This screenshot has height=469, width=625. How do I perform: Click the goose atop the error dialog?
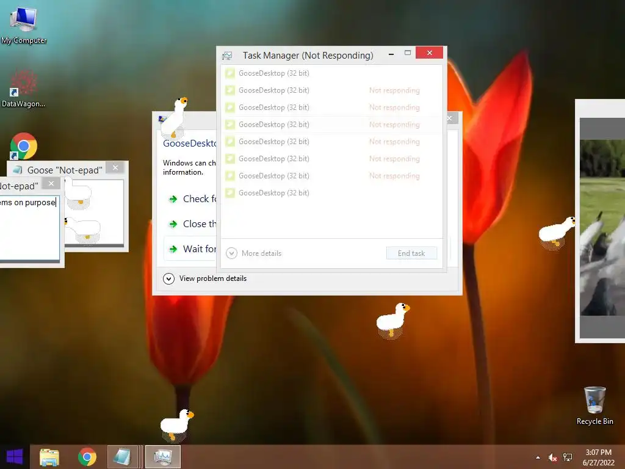pyautogui.click(x=175, y=118)
